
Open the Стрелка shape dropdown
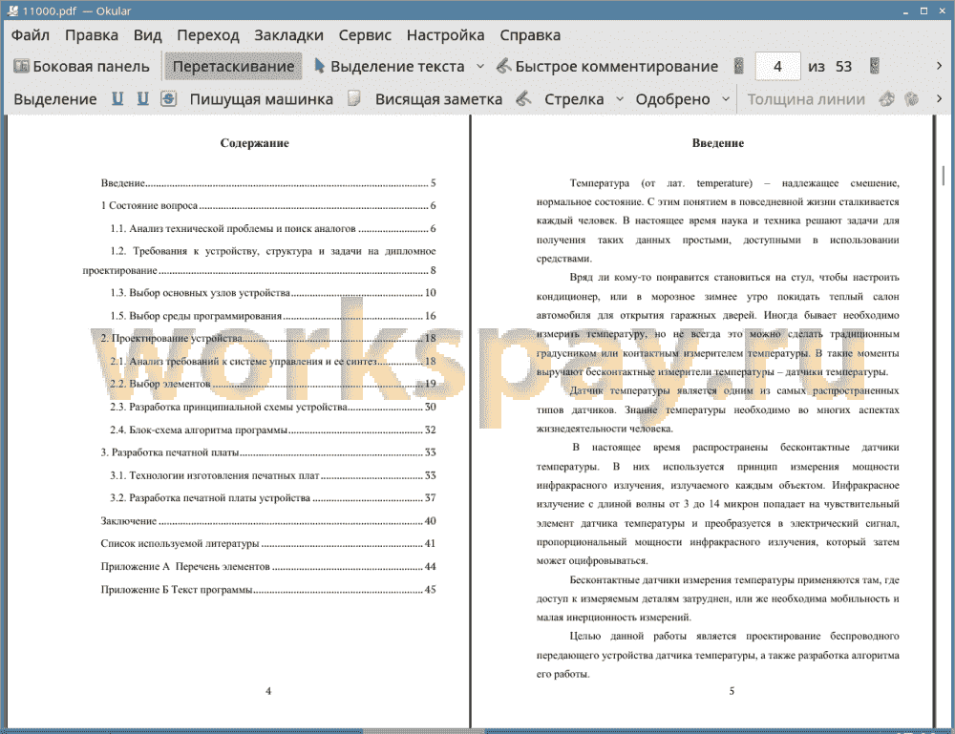620,99
